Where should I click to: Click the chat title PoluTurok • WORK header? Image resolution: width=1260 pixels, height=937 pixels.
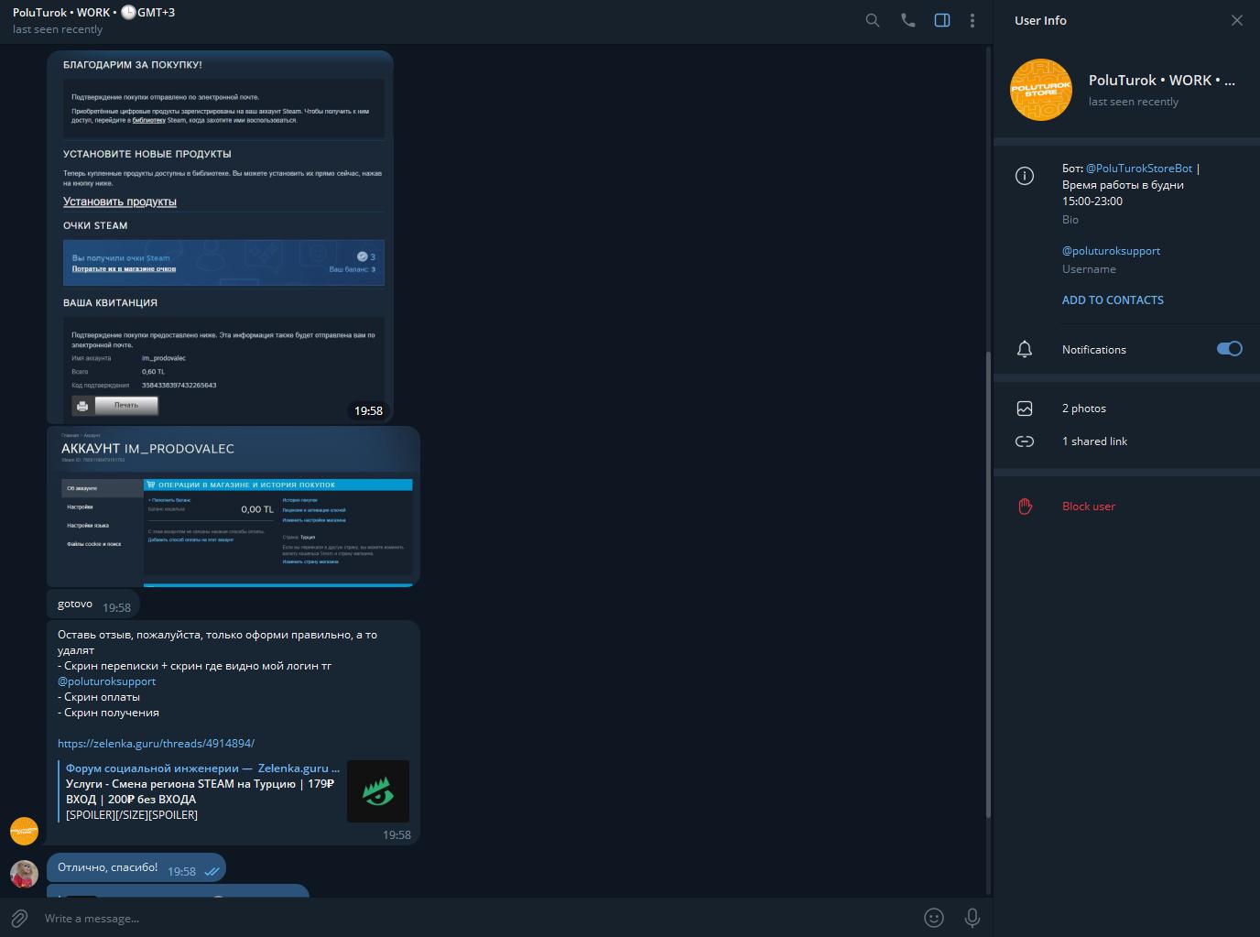coord(94,13)
